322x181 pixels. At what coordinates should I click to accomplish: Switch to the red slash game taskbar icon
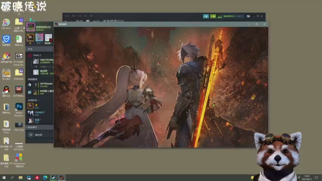point(62,178)
